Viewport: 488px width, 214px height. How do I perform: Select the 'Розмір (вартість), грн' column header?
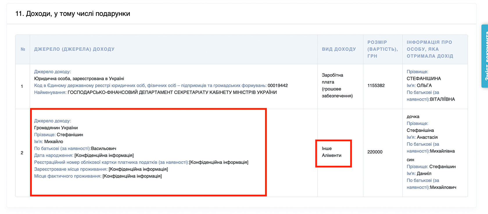382,49
